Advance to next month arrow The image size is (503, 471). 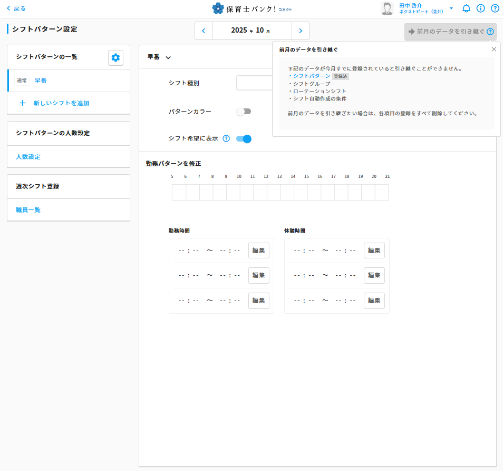tap(301, 31)
